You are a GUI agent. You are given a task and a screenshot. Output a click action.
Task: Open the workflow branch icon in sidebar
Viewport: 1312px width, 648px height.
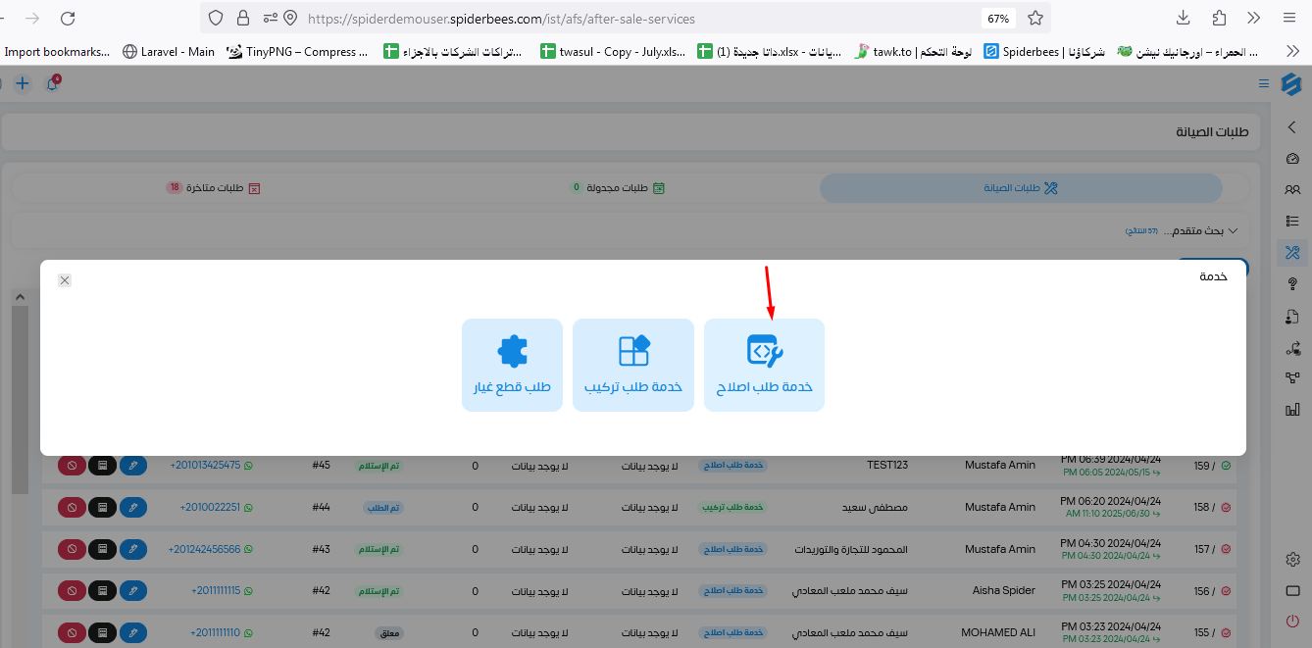tap(1291, 347)
